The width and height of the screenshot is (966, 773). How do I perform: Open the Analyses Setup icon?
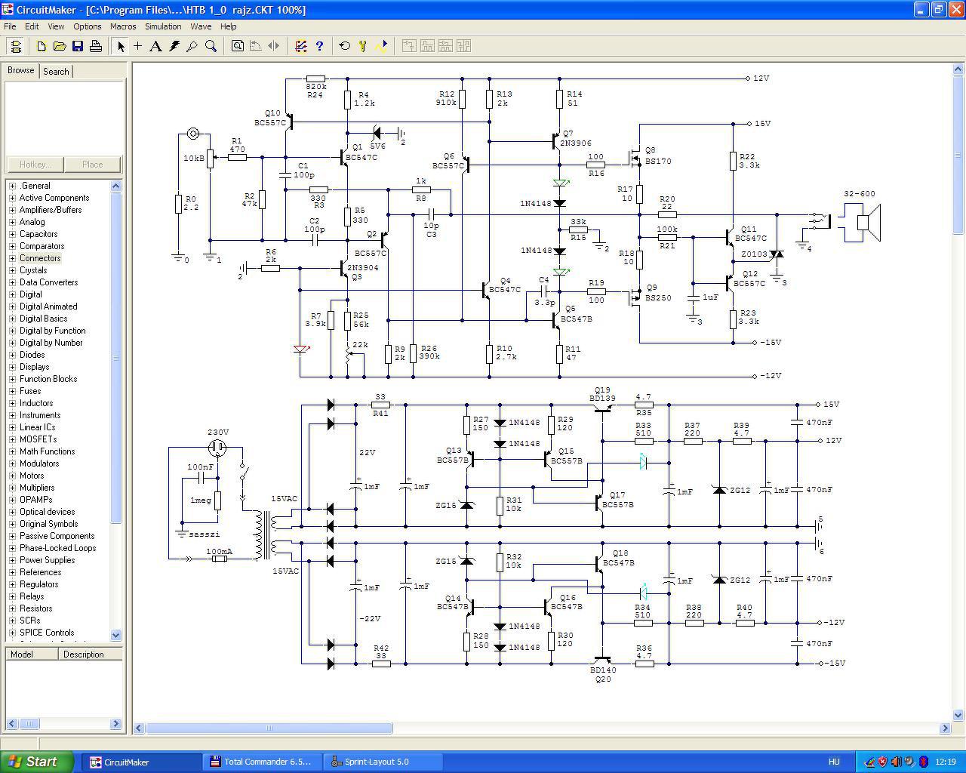pyautogui.click(x=363, y=46)
